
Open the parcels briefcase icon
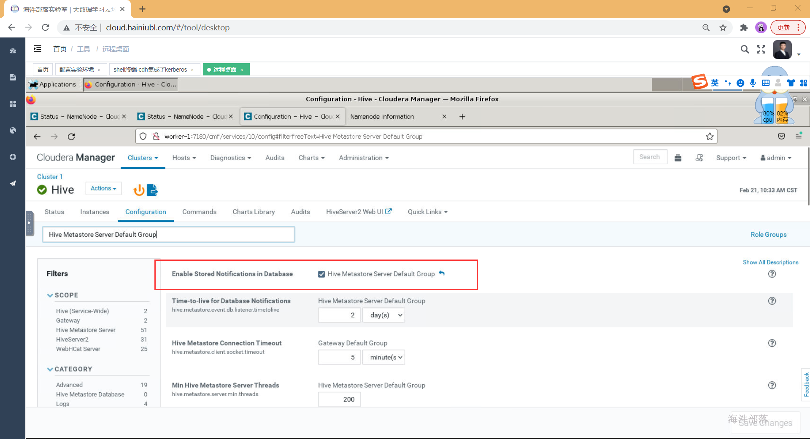[678, 158]
